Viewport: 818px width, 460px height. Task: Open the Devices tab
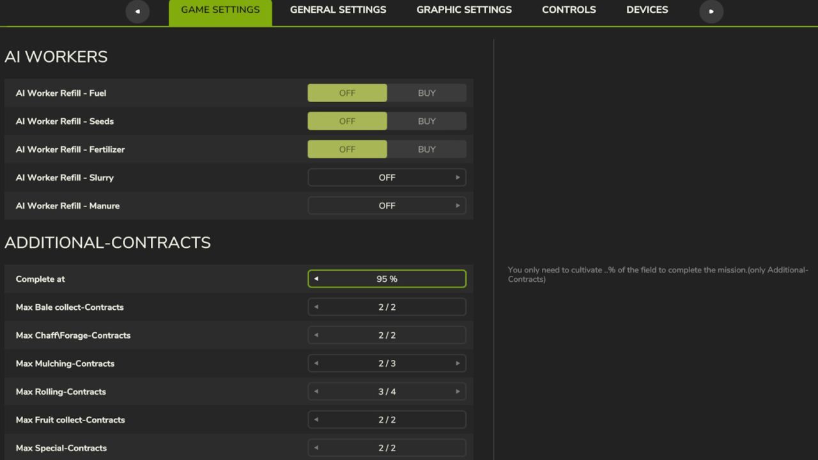(647, 10)
